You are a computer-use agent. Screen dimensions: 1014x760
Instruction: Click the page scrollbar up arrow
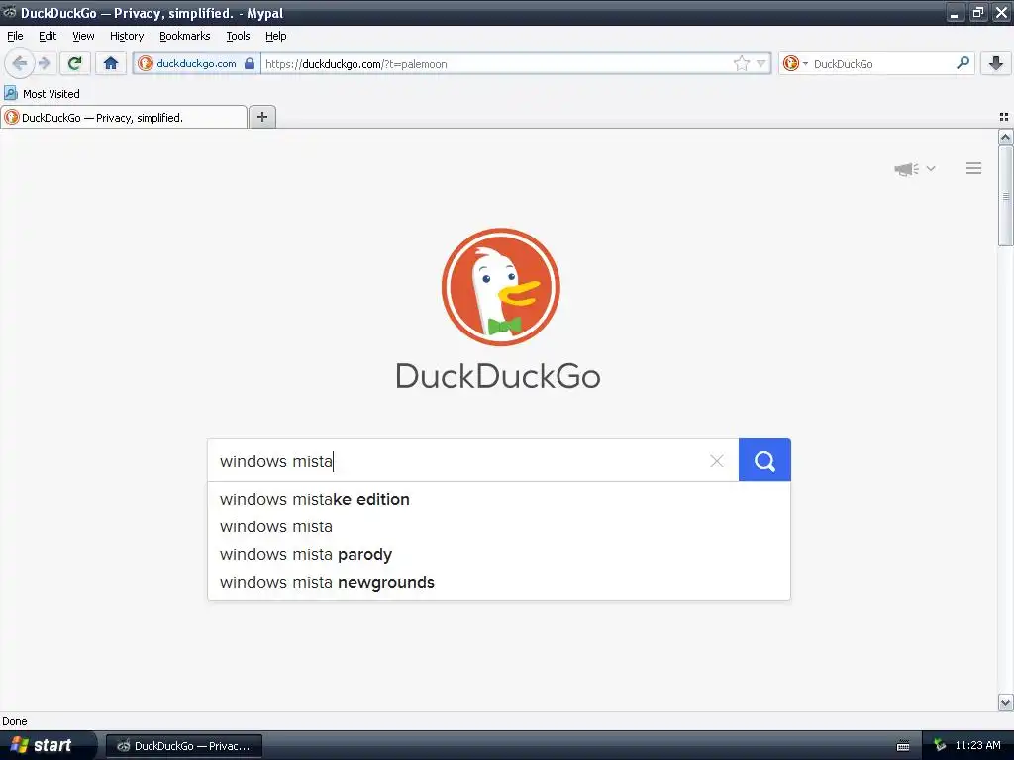[x=1005, y=137]
